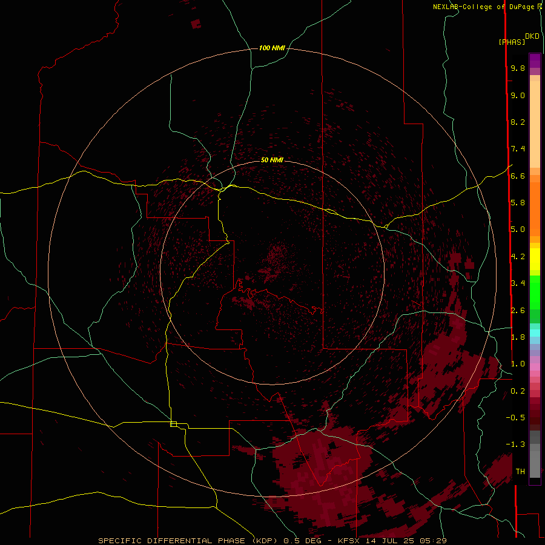Click the [PHAS] label near the legend
This screenshot has height=545, width=545.
[x=512, y=42]
